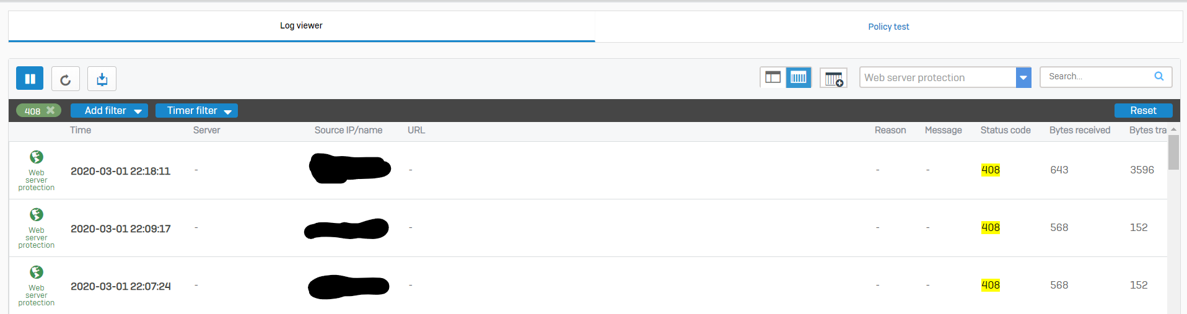This screenshot has width=1187, height=314.
Task: Click the search magnifier icon
Action: point(1159,76)
